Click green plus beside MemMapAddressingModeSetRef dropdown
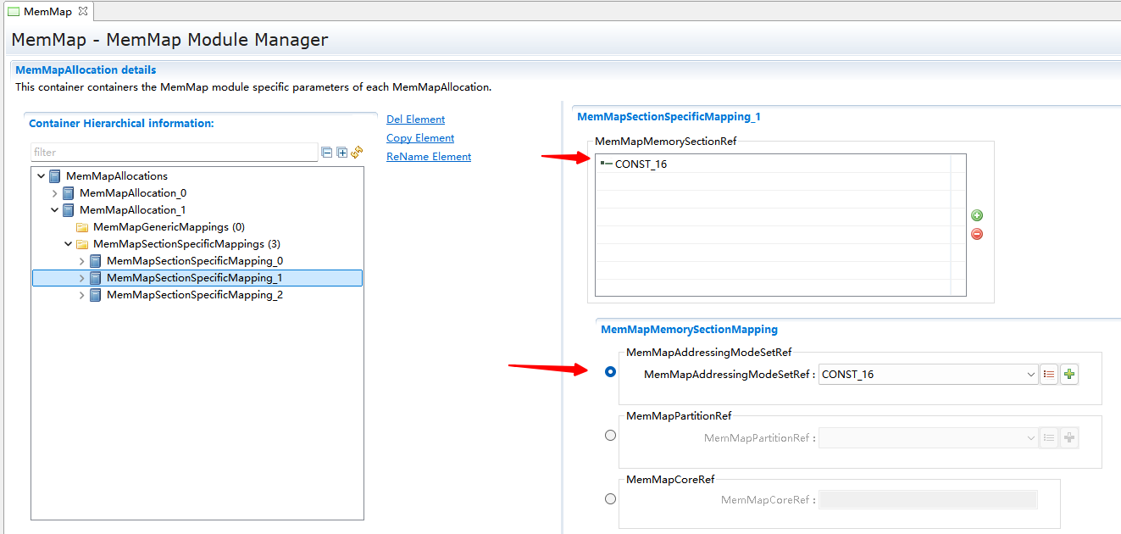Viewport: 1121px width, 534px height. pos(1069,375)
